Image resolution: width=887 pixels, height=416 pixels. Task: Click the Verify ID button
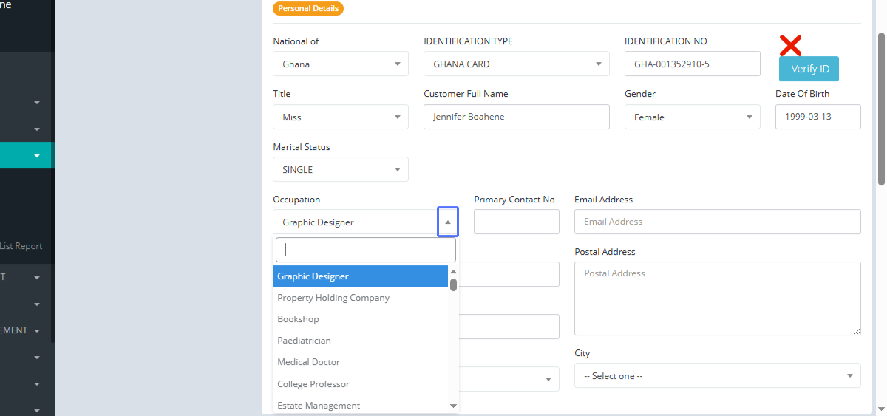point(809,69)
